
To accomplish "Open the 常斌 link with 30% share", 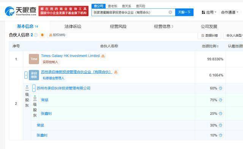I will [41, 125].
